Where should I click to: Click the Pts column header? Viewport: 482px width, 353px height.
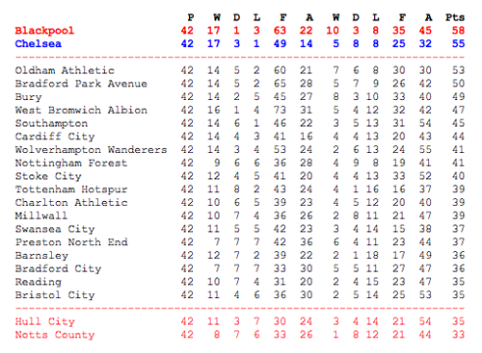pyautogui.click(x=455, y=17)
